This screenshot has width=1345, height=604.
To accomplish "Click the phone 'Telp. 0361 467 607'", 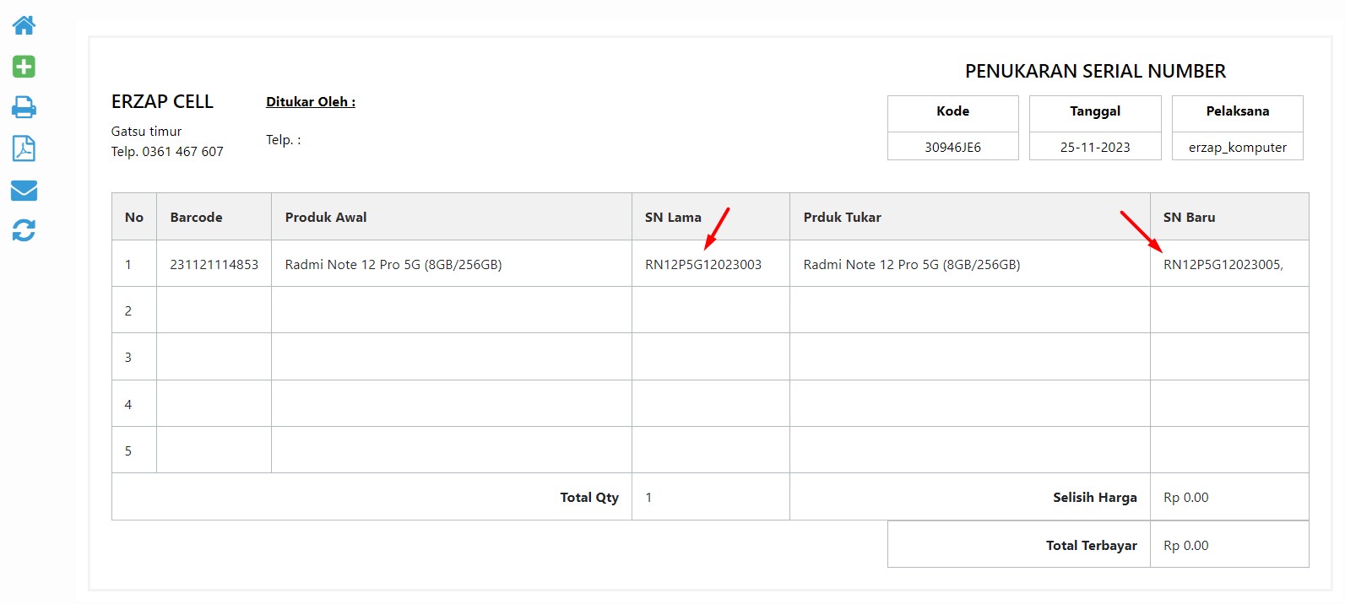I will tap(167, 152).
